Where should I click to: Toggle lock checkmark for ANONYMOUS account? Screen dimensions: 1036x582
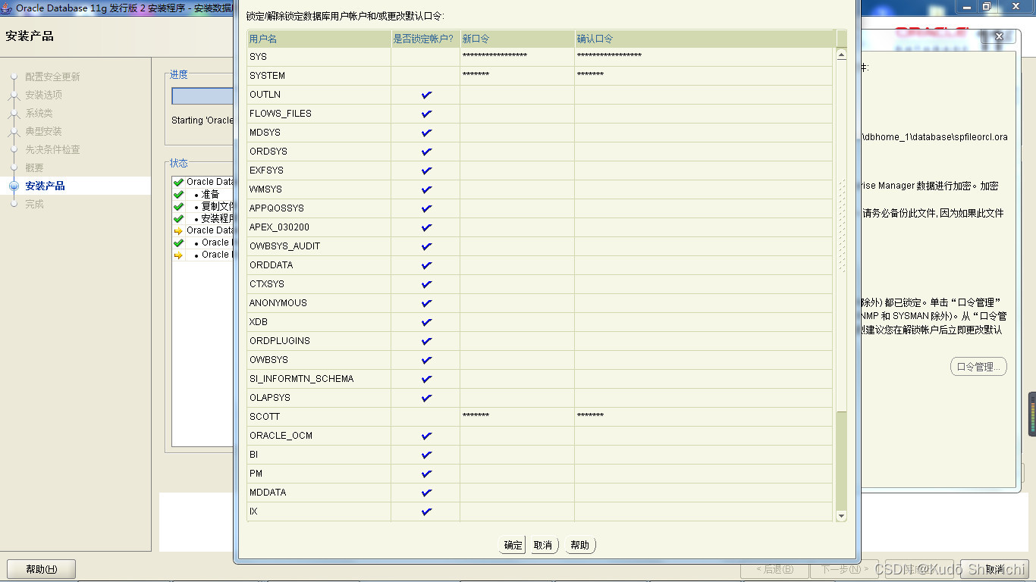pos(426,303)
